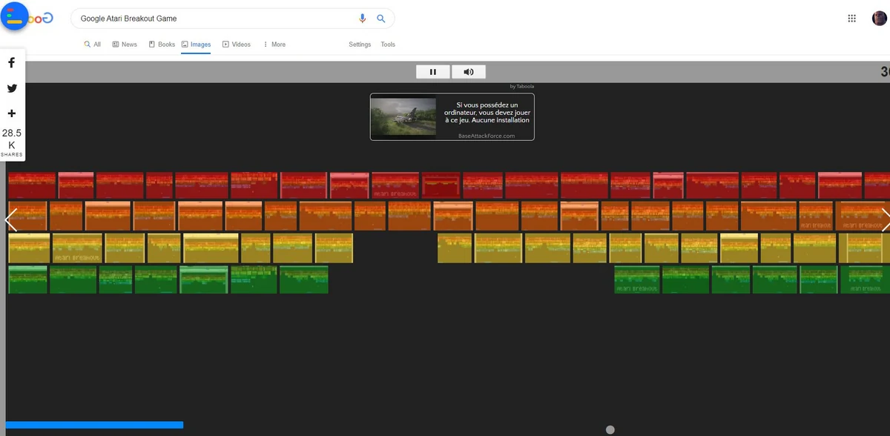890x436 pixels.
Task: Click the blue Breakout paddle
Action: [x=94, y=425]
